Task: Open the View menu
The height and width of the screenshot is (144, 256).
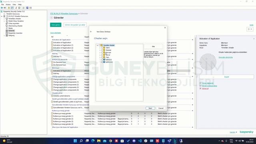Action: click(14, 4)
